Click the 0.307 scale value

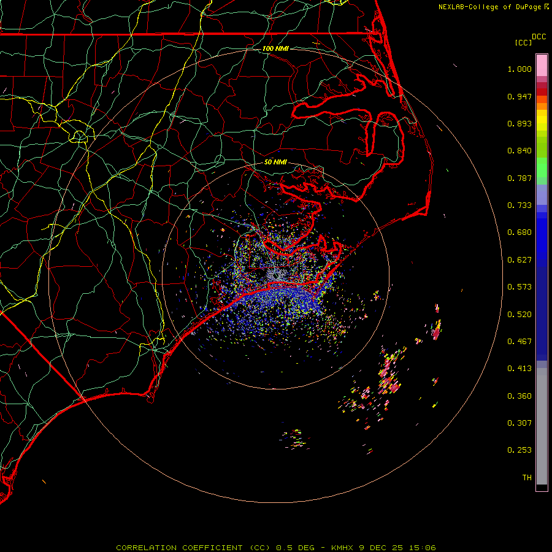[519, 423]
